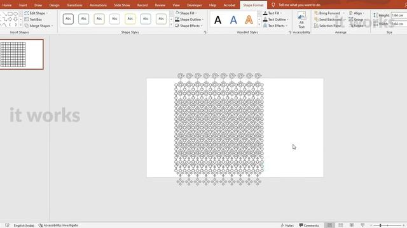Apply the seventh Abc shape style
The width and height of the screenshot is (407, 228).
coord(161,19)
